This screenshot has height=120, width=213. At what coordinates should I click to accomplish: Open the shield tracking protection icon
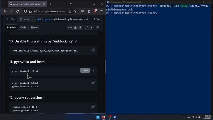(x=25, y=11)
